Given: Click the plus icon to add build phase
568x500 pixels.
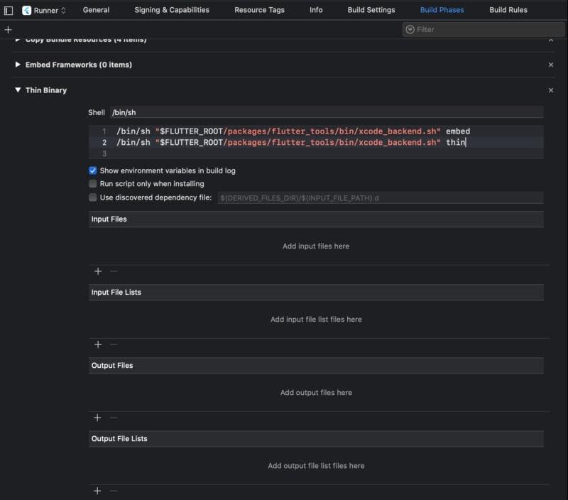Looking at the screenshot, I should coord(8,29).
